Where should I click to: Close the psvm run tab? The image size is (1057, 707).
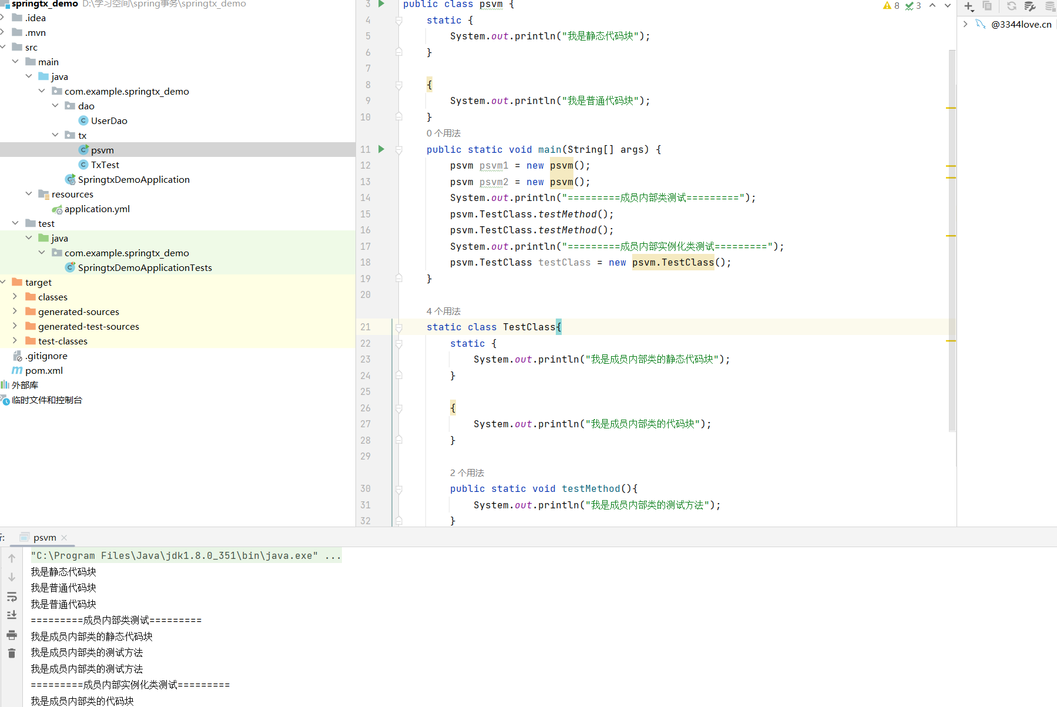pyautogui.click(x=65, y=538)
